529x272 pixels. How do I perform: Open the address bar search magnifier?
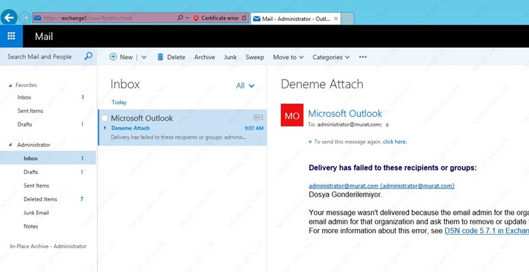(180, 18)
